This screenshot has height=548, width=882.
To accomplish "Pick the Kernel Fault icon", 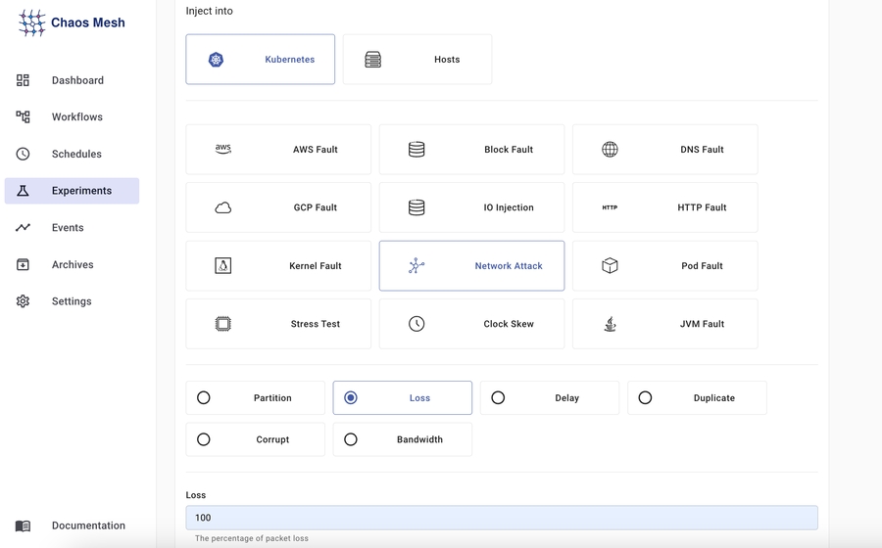I will click(223, 266).
